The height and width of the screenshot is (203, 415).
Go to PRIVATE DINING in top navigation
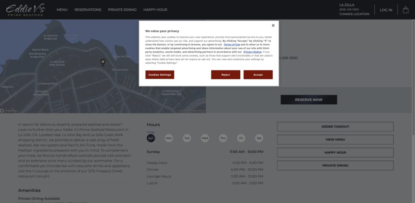[x=122, y=10]
